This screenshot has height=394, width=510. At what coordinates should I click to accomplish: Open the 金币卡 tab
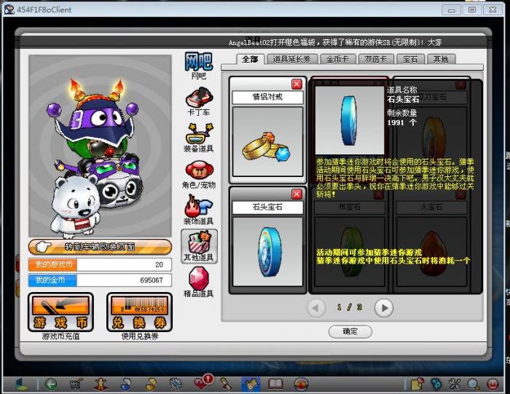click(337, 59)
